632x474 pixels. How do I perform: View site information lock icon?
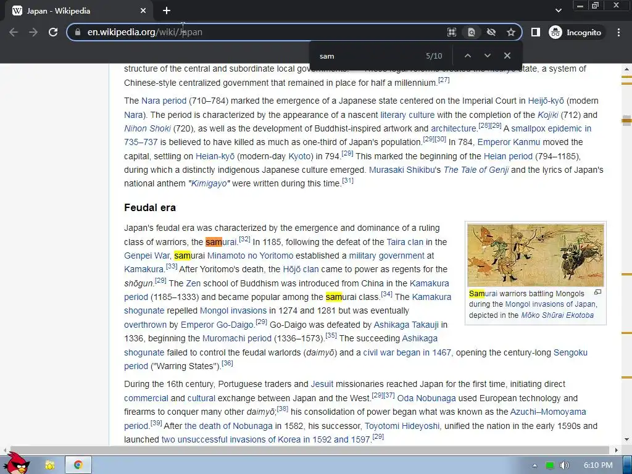coord(78,32)
